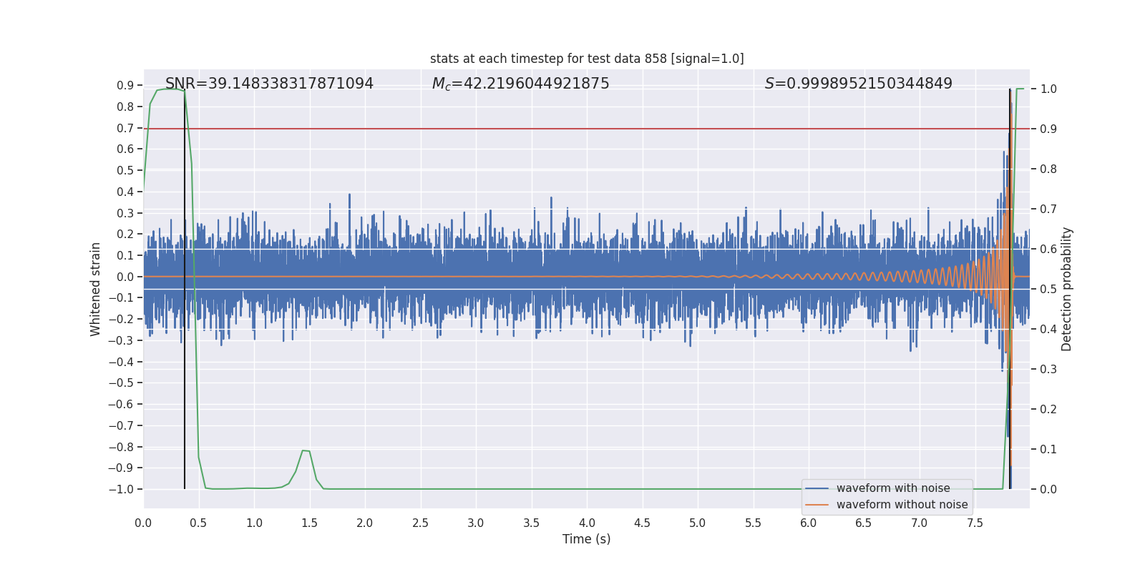Viewport: 1145px width, 572px height.
Task: Click the chirp mass Mc=42.2196 annotation
Action: [x=520, y=84]
